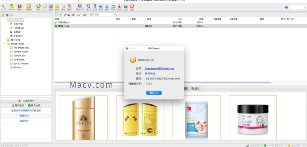
Task: Click the green tag icon in task toolbar
Action: coord(85,15)
